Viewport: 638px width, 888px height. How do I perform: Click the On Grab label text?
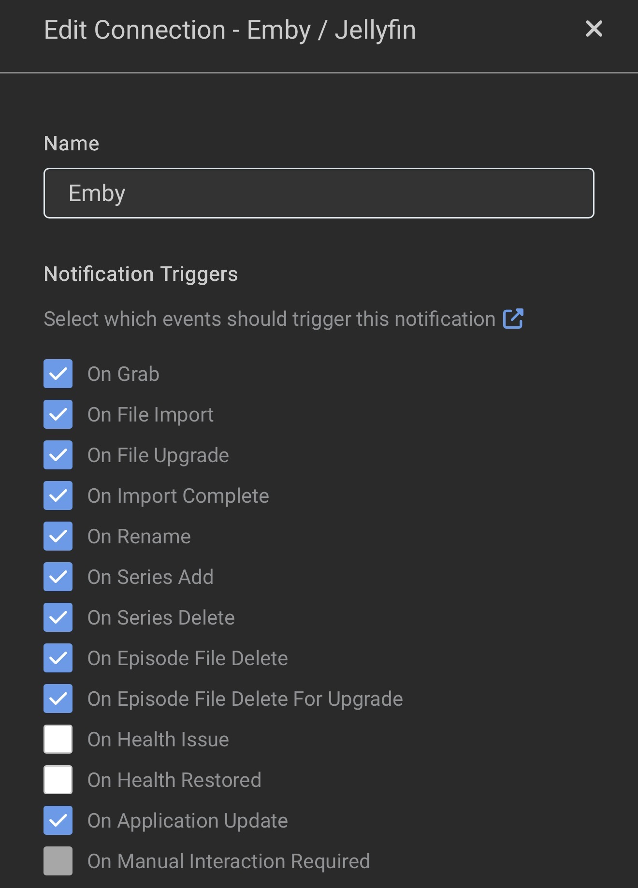point(123,374)
